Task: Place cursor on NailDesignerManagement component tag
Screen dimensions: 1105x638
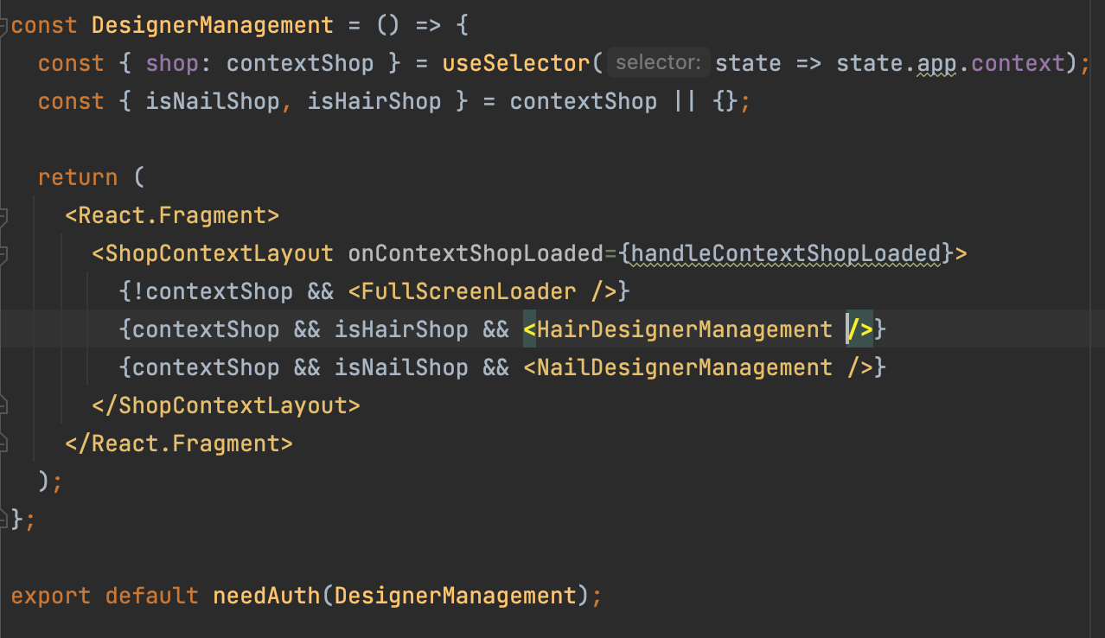Action: click(x=685, y=367)
